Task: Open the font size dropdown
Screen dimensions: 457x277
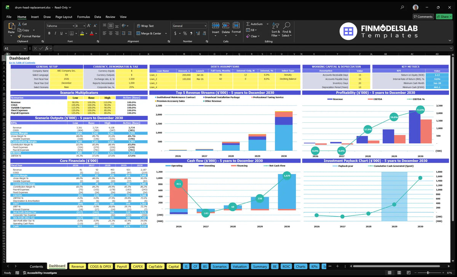Action: click(x=84, y=26)
